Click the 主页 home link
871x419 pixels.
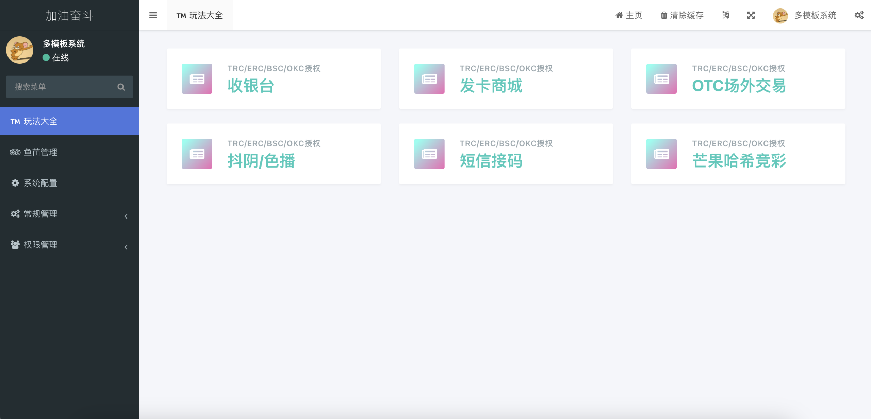(x=629, y=15)
